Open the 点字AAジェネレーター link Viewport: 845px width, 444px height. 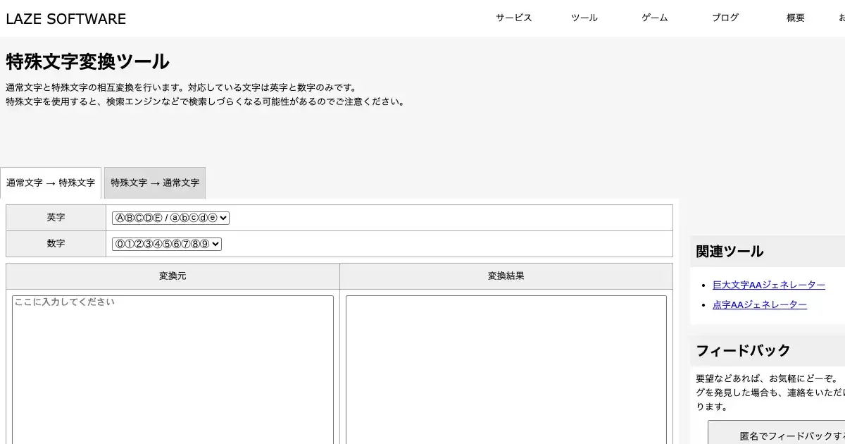(759, 304)
